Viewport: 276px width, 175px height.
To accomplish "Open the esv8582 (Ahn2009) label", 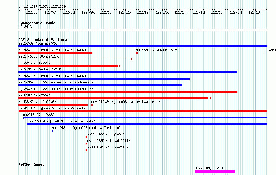I will pos(34,95).
